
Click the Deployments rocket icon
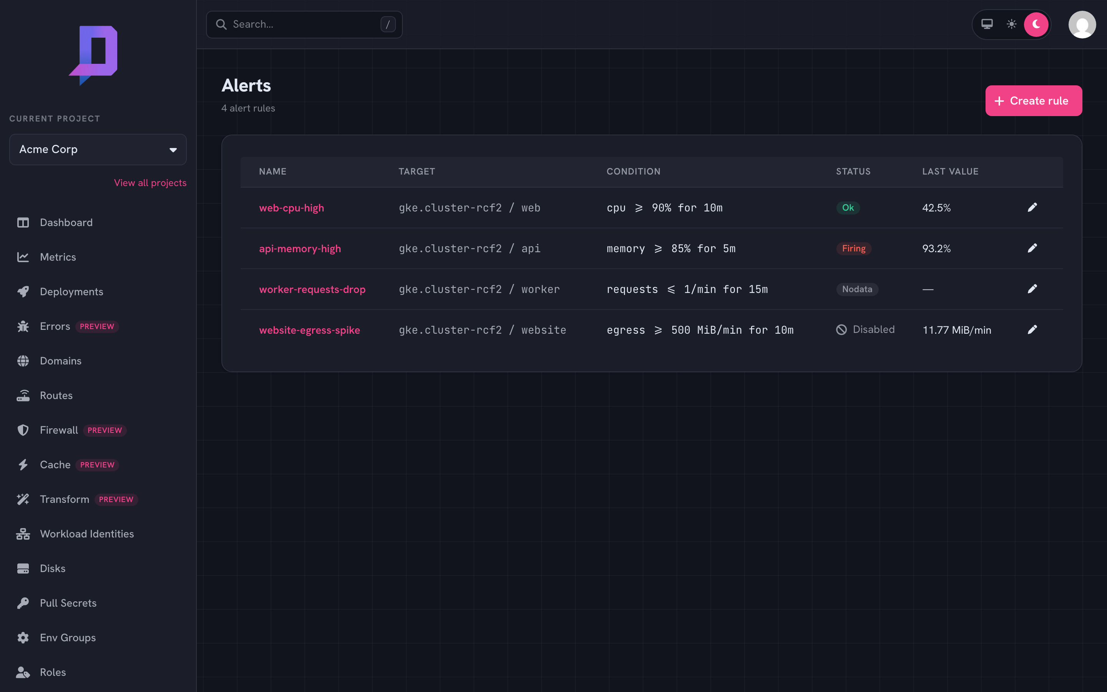click(23, 291)
